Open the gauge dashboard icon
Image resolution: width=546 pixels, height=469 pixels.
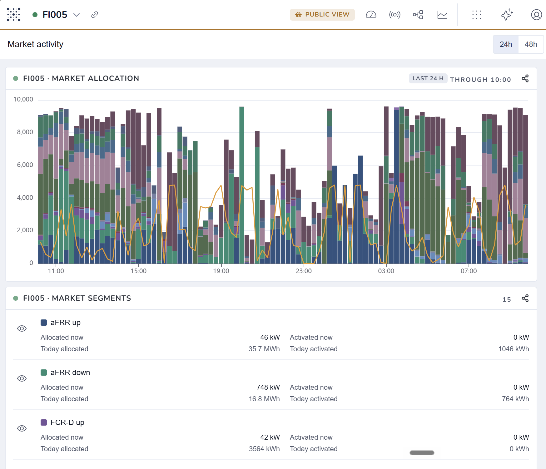pos(371,15)
